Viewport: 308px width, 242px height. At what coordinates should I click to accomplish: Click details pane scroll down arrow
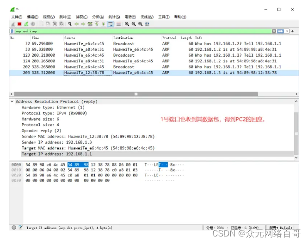(296, 157)
